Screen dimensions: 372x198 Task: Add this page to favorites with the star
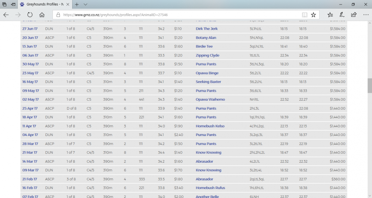(314, 15)
